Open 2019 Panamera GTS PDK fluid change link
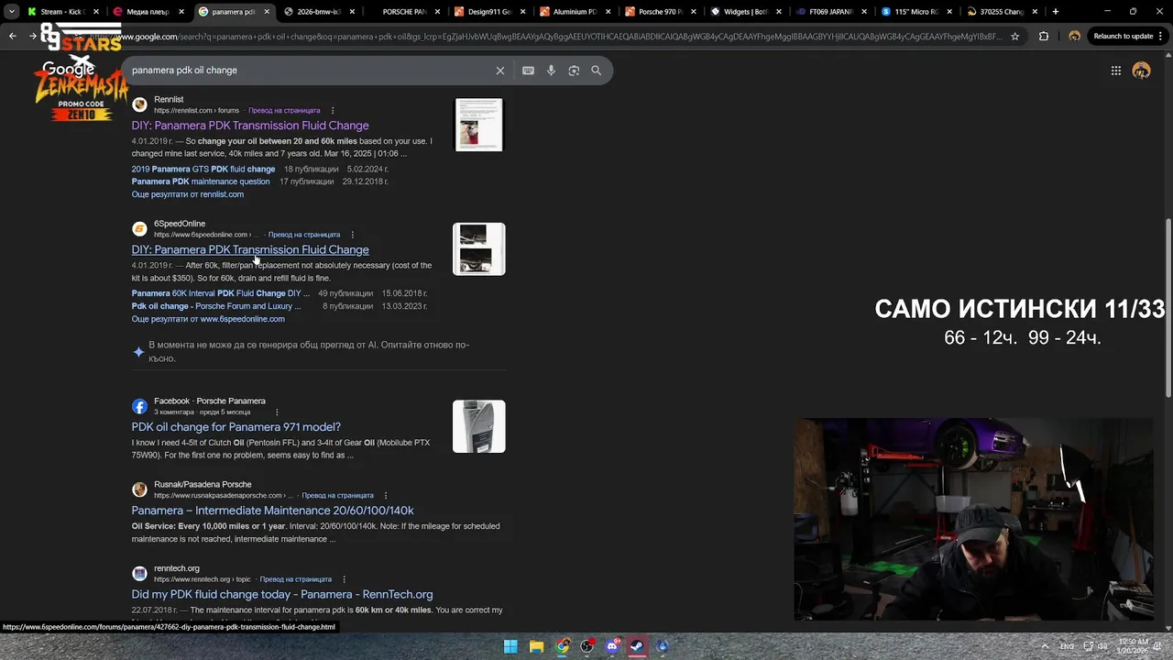This screenshot has height=660, width=1173. 203,170
